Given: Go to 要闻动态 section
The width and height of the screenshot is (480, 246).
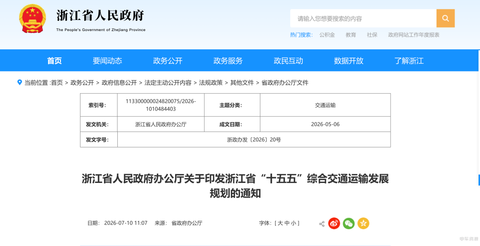Looking at the screenshot, I should [x=108, y=60].
